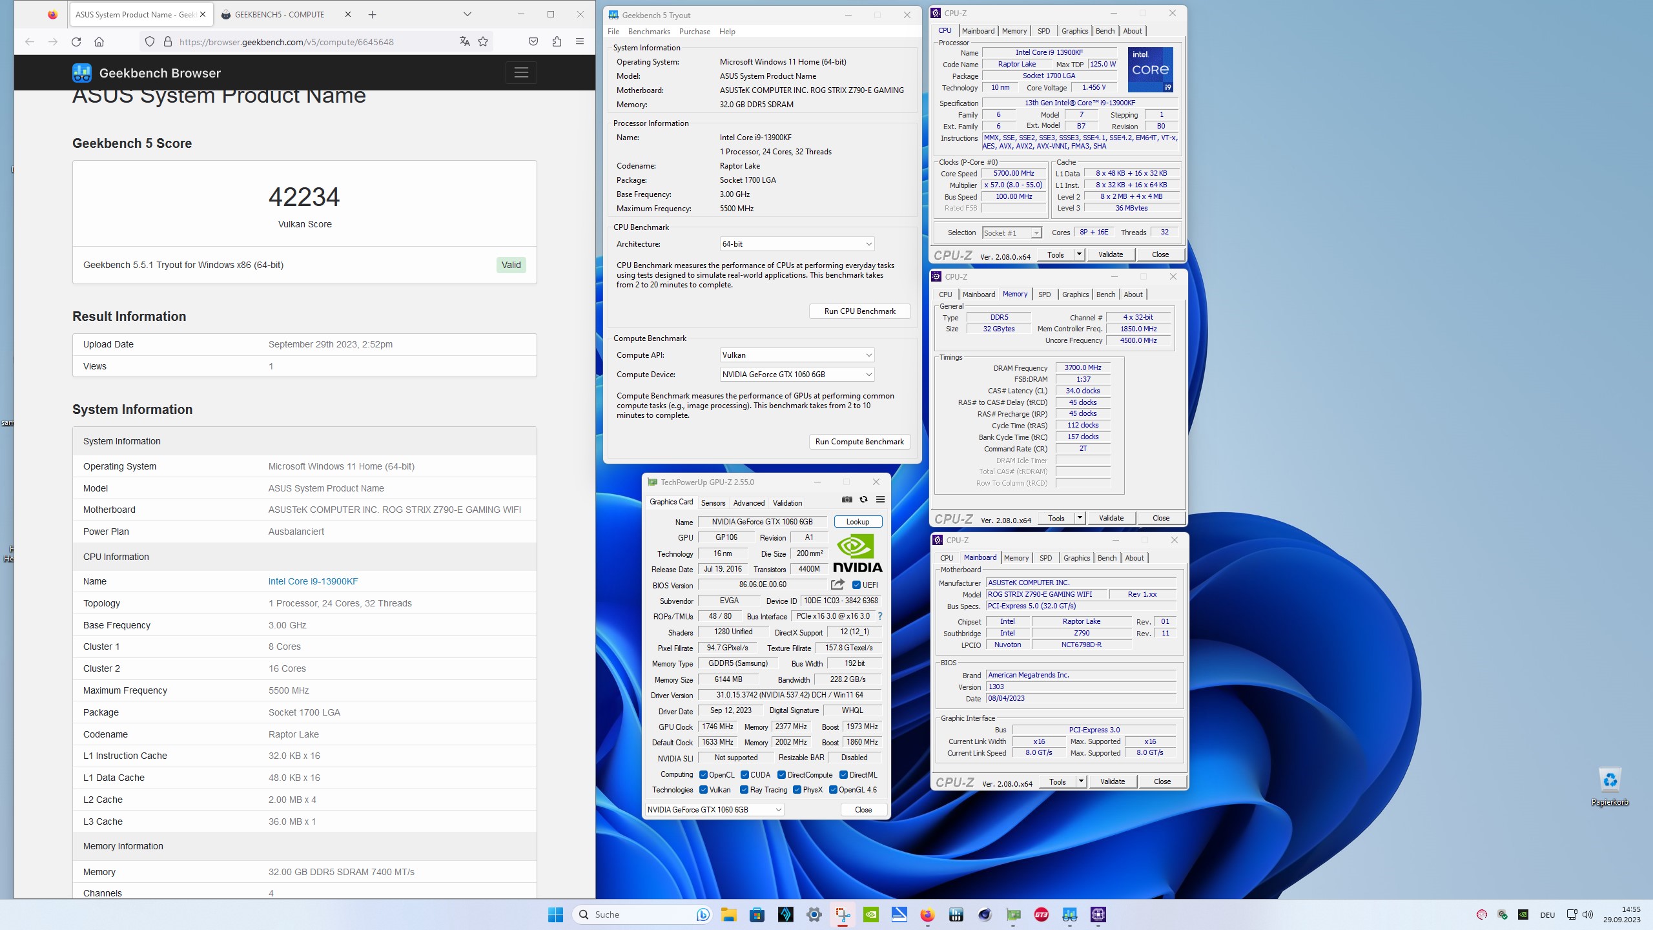Toggle the DirectCompute checkbox
Screen dimensions: 1653x930
click(781, 775)
